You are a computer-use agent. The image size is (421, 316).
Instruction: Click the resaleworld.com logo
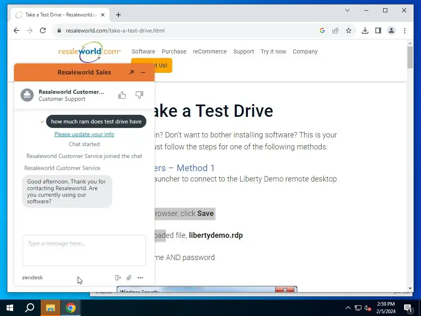[89, 52]
